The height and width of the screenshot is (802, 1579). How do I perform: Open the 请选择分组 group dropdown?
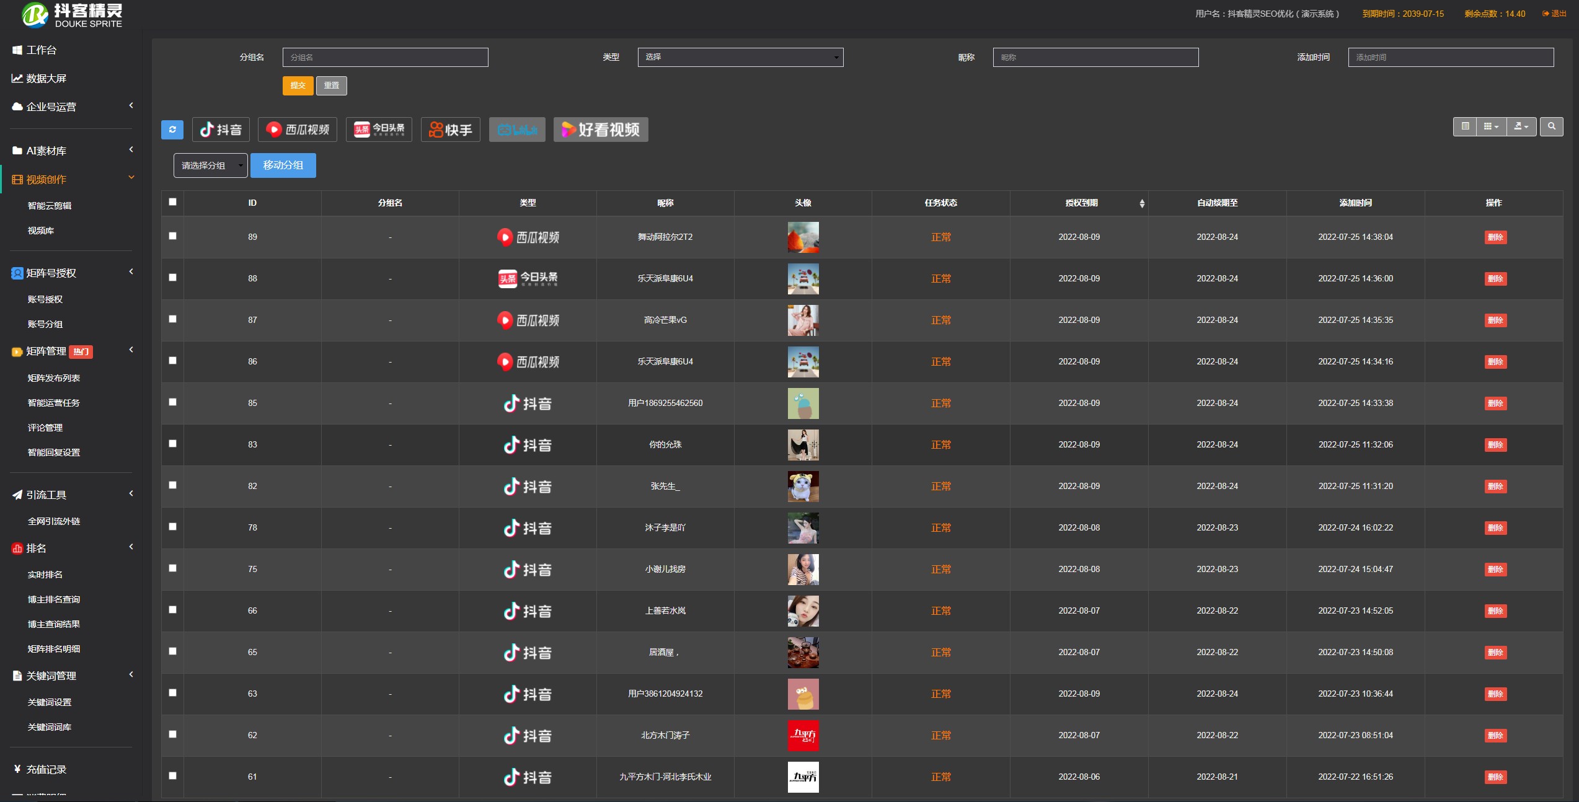point(211,165)
